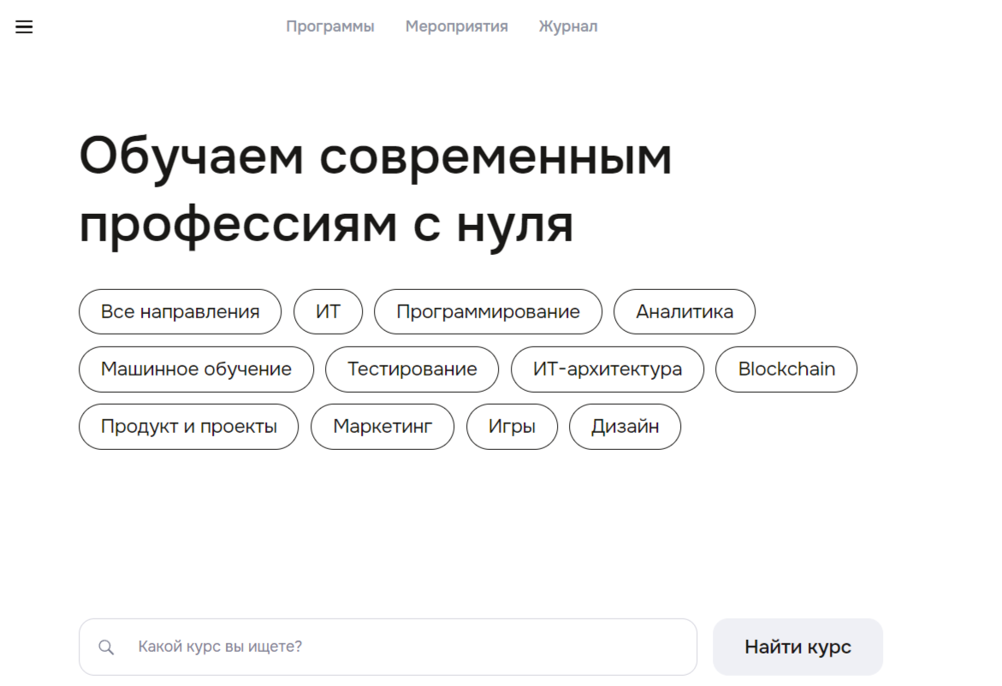Choose the Маркетинг direction chip
The height and width of the screenshot is (686, 1002).
coord(382,427)
